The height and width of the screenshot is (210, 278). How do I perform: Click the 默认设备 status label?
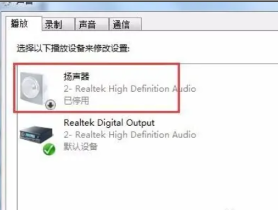pos(81,146)
